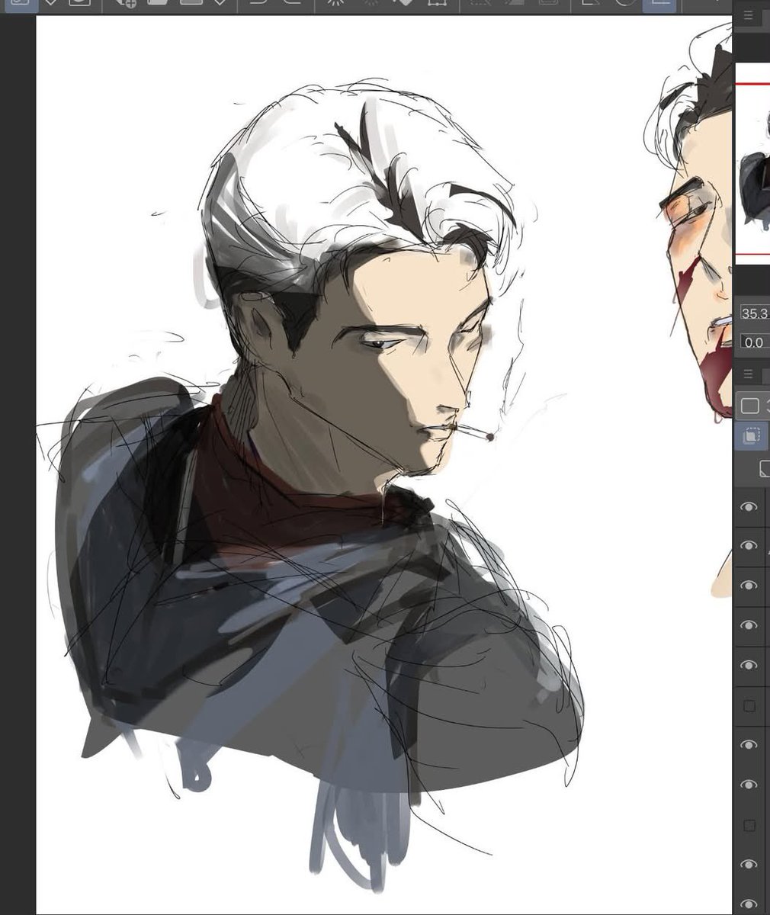Click the rounded-square icon below Layer menu
The width and height of the screenshot is (770, 915).
point(750,406)
